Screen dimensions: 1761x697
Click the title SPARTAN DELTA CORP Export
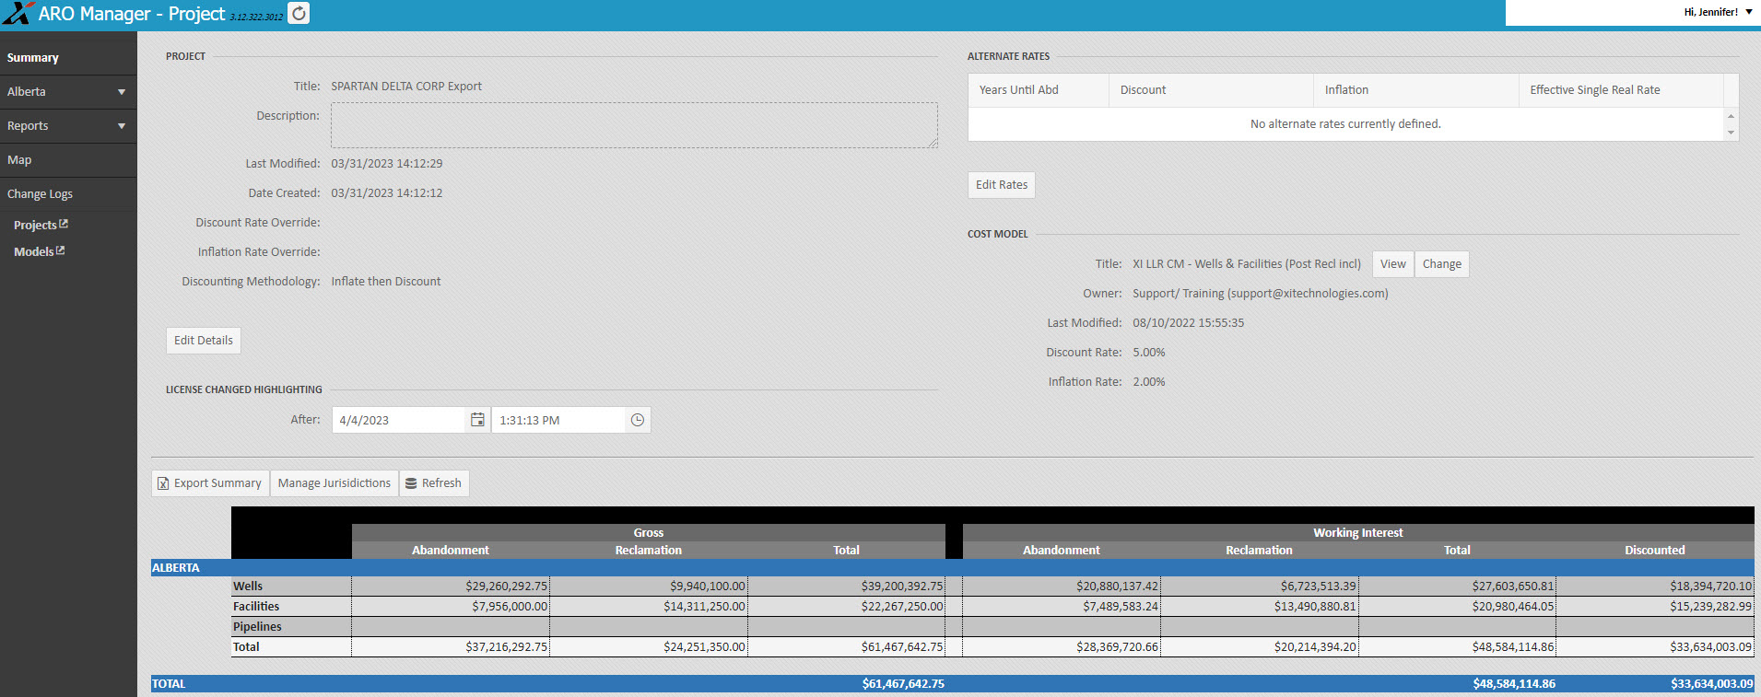click(406, 87)
